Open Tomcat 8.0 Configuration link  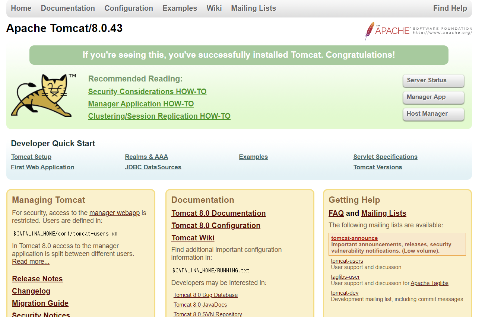click(x=216, y=225)
